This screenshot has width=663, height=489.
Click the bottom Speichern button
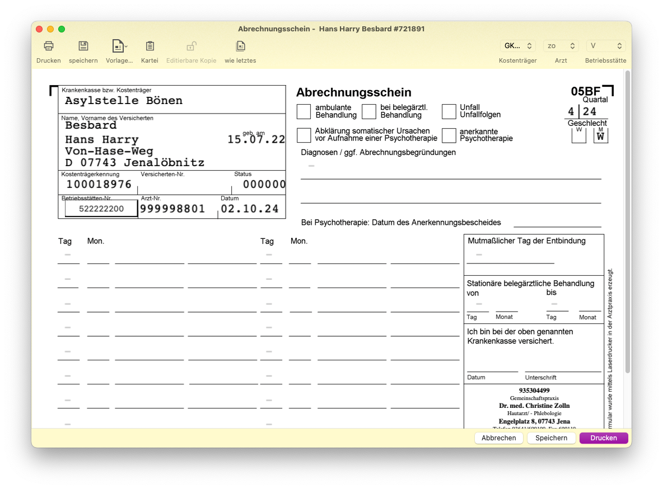point(551,438)
